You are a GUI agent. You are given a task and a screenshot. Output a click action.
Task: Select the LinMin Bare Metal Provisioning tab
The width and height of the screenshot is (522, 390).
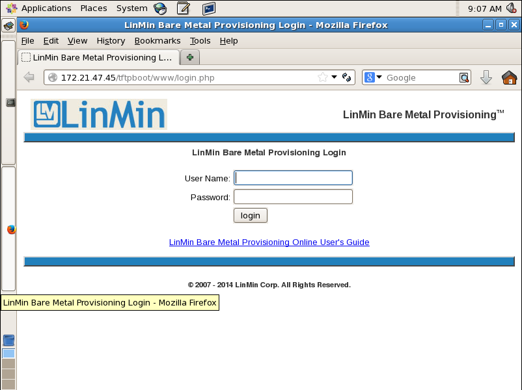tap(98, 57)
